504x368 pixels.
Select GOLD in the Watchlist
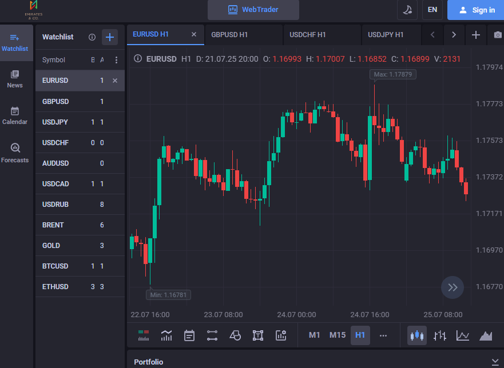click(x=80, y=245)
